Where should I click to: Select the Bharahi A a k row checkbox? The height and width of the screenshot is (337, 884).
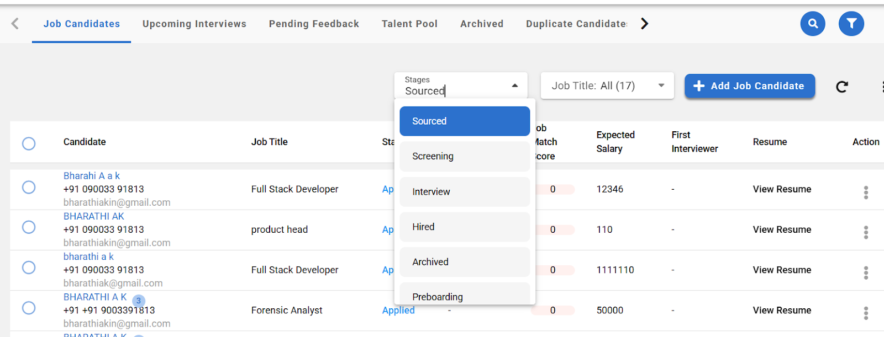tap(29, 187)
